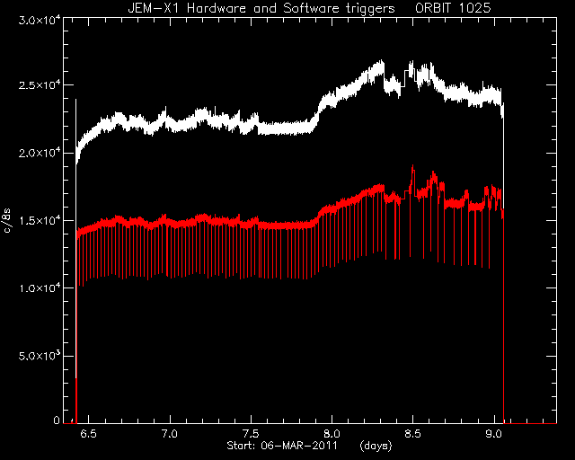This screenshot has width=575, height=460.
Task: Click the white curve's flat segment near 7.7
Action: [x=284, y=128]
